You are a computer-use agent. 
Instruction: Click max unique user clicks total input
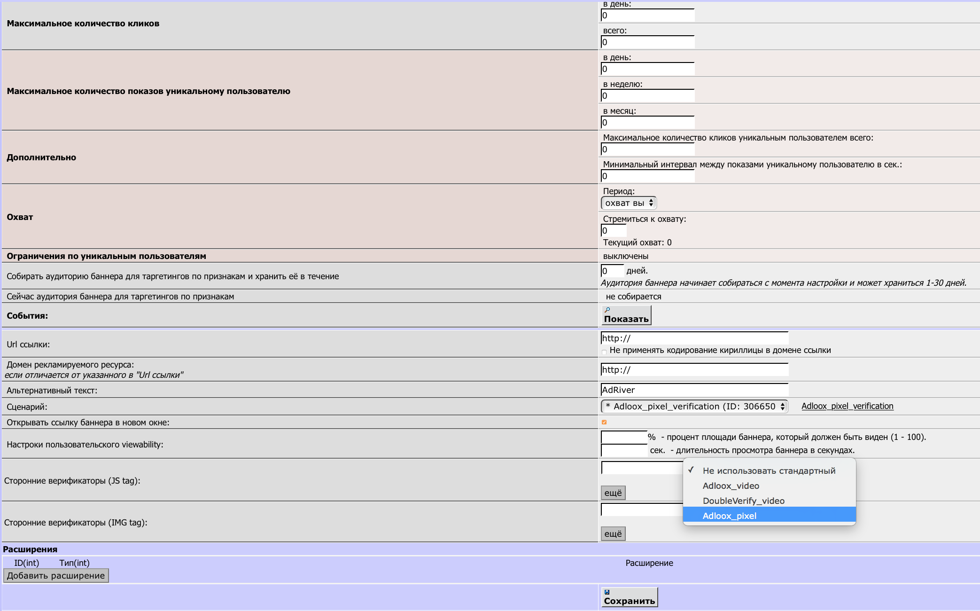(x=647, y=149)
